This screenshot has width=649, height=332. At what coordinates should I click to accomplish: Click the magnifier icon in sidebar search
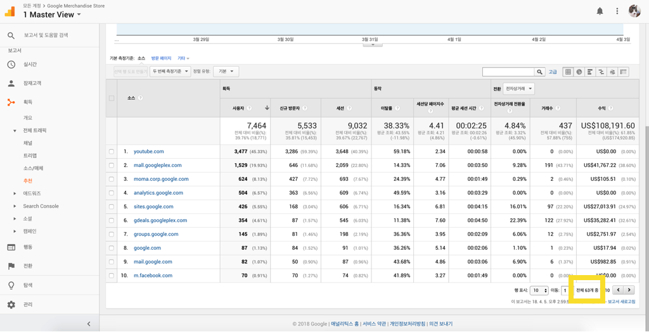tap(11, 35)
